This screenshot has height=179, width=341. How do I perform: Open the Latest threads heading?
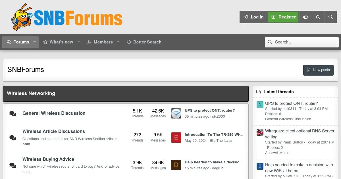pos(279,92)
